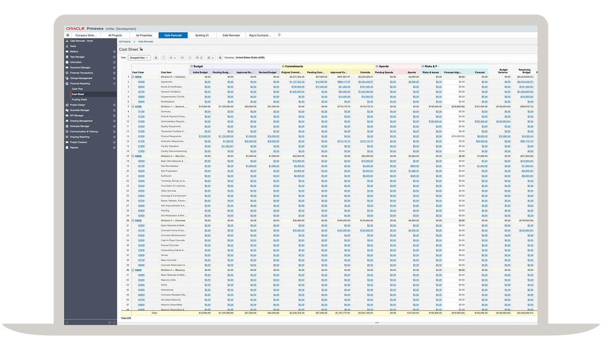Click the Financial Transactions dollar icon
The width and height of the screenshot is (603, 342).
click(67, 73)
